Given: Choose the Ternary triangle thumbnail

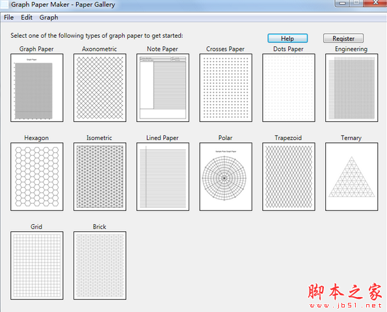Looking at the screenshot, I should pyautogui.click(x=352, y=177).
